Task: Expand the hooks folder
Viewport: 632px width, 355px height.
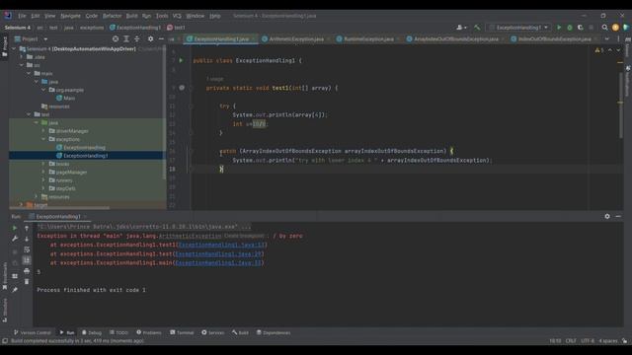Action: [43, 164]
